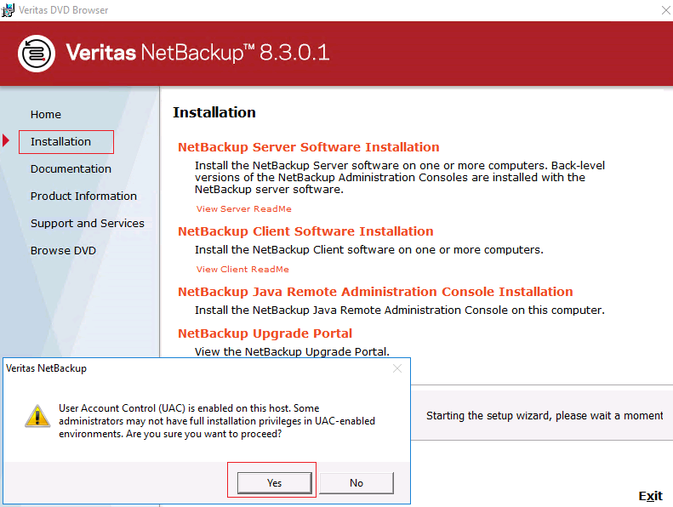Screen dimensions: 673x507
Task: Click the red arrow marker beside Installation
Action: click(x=6, y=141)
